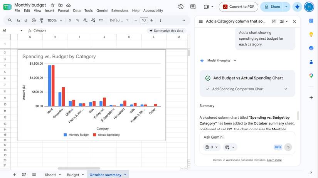Image resolution: width=318 pixels, height=178 pixels.
Task: Open the Format menu
Action: tap(64, 10)
